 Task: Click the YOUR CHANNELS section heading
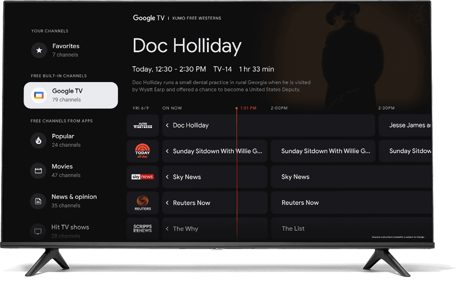pyautogui.click(x=50, y=31)
